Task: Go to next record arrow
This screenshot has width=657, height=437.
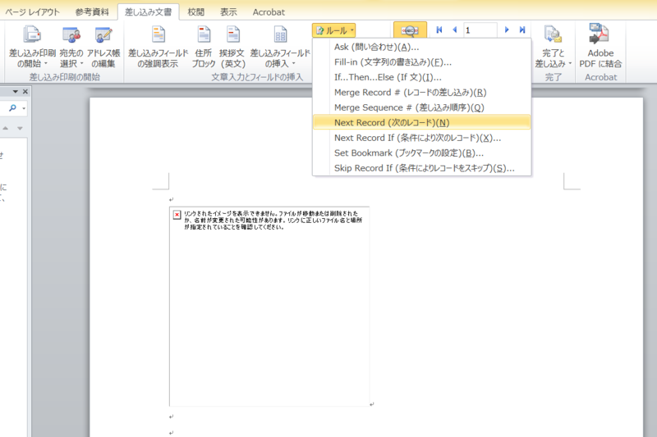Action: [507, 30]
